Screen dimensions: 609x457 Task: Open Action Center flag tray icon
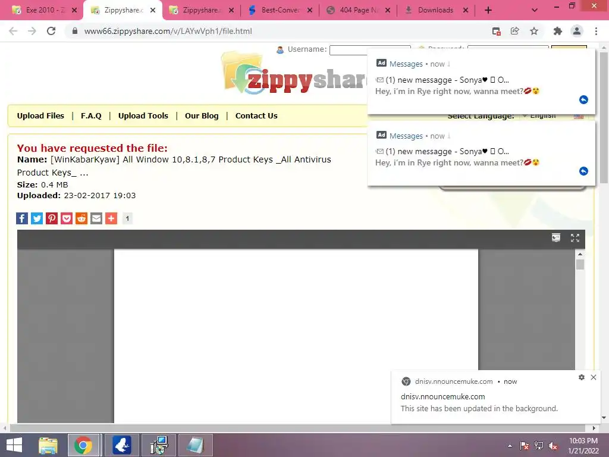(x=524, y=446)
